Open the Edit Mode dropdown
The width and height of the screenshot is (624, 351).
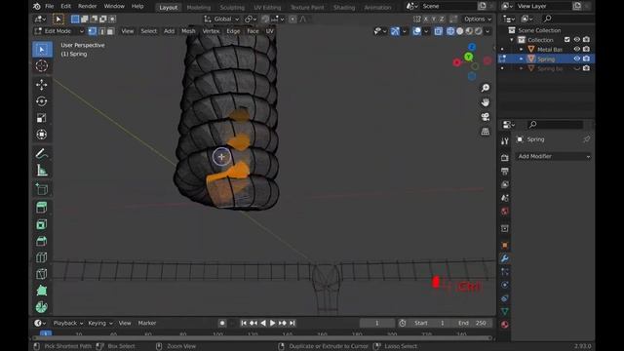click(x=58, y=31)
